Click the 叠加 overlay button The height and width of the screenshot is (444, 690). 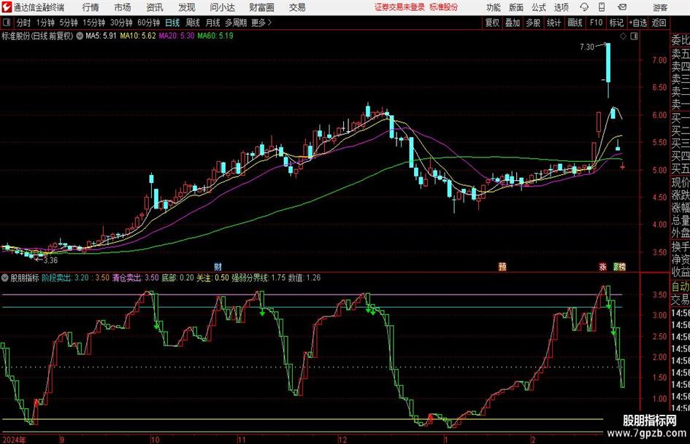[x=513, y=23]
